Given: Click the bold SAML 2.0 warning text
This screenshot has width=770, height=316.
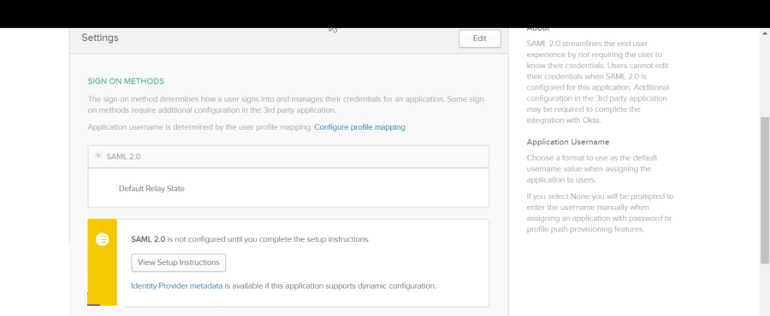Looking at the screenshot, I should click(148, 240).
